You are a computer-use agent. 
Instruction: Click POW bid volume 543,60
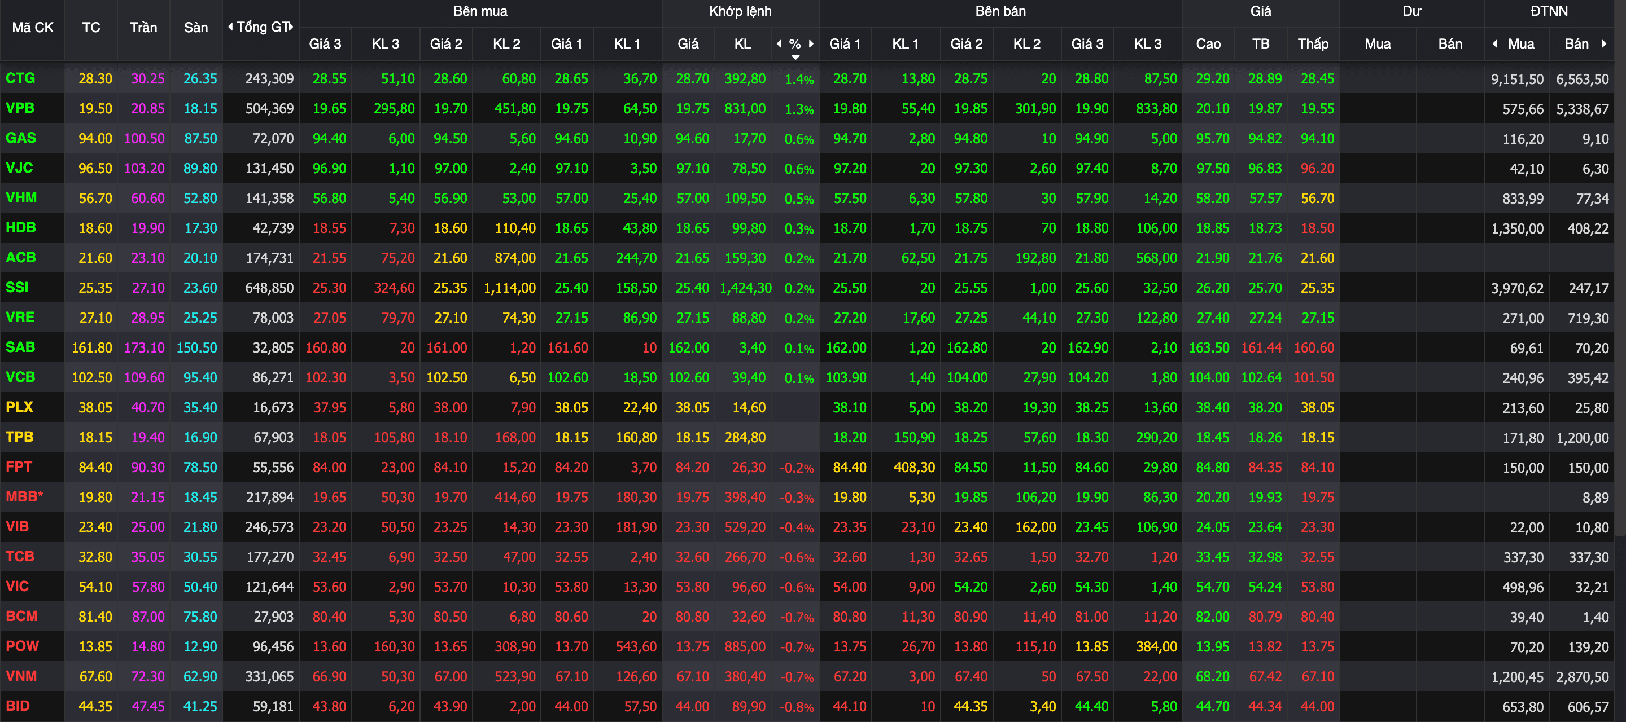pos(636,647)
